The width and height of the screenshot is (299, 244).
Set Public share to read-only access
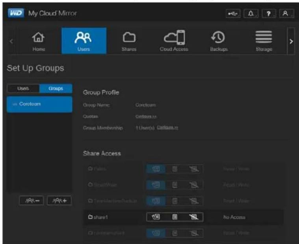tap(175, 169)
